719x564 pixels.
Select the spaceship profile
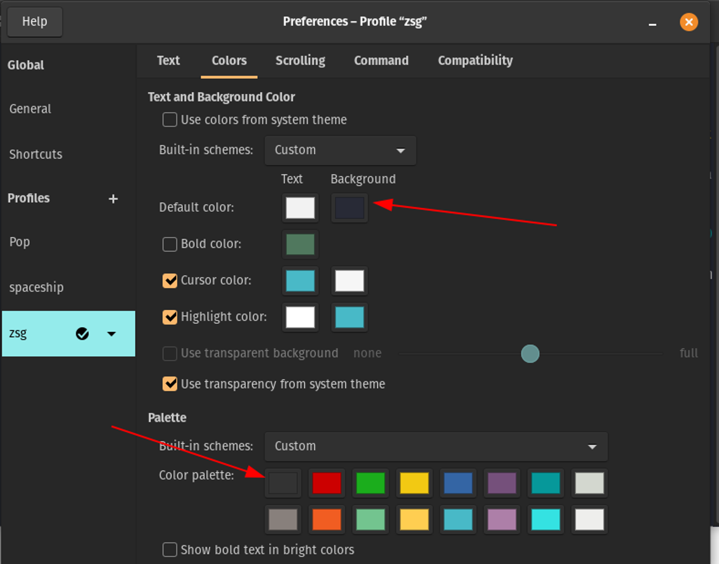pyautogui.click(x=36, y=288)
